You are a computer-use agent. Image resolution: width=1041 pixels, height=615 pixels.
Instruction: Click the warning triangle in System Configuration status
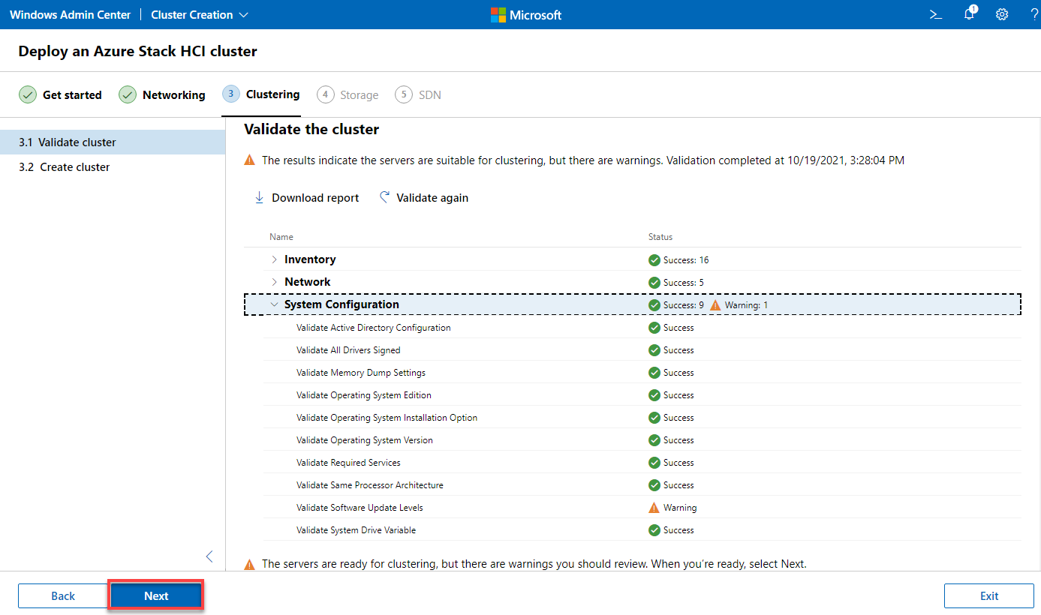click(715, 305)
